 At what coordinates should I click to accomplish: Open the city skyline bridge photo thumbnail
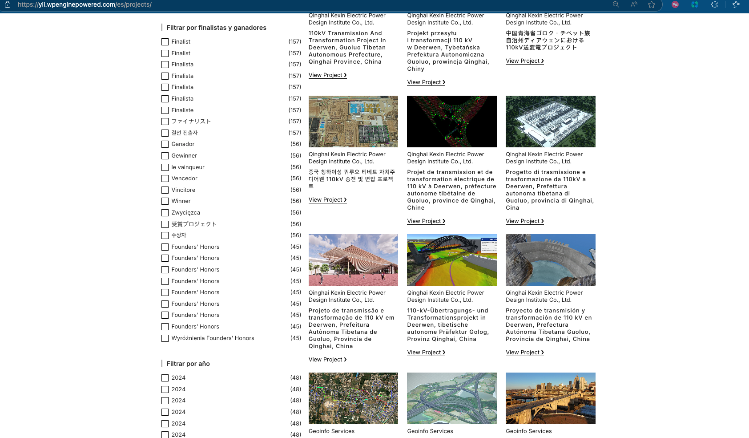(551, 398)
